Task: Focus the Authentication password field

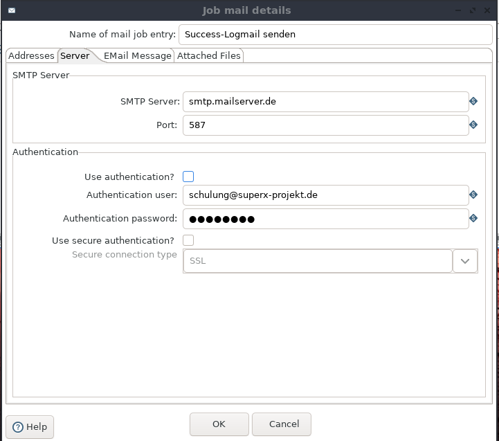Action: pyautogui.click(x=325, y=219)
